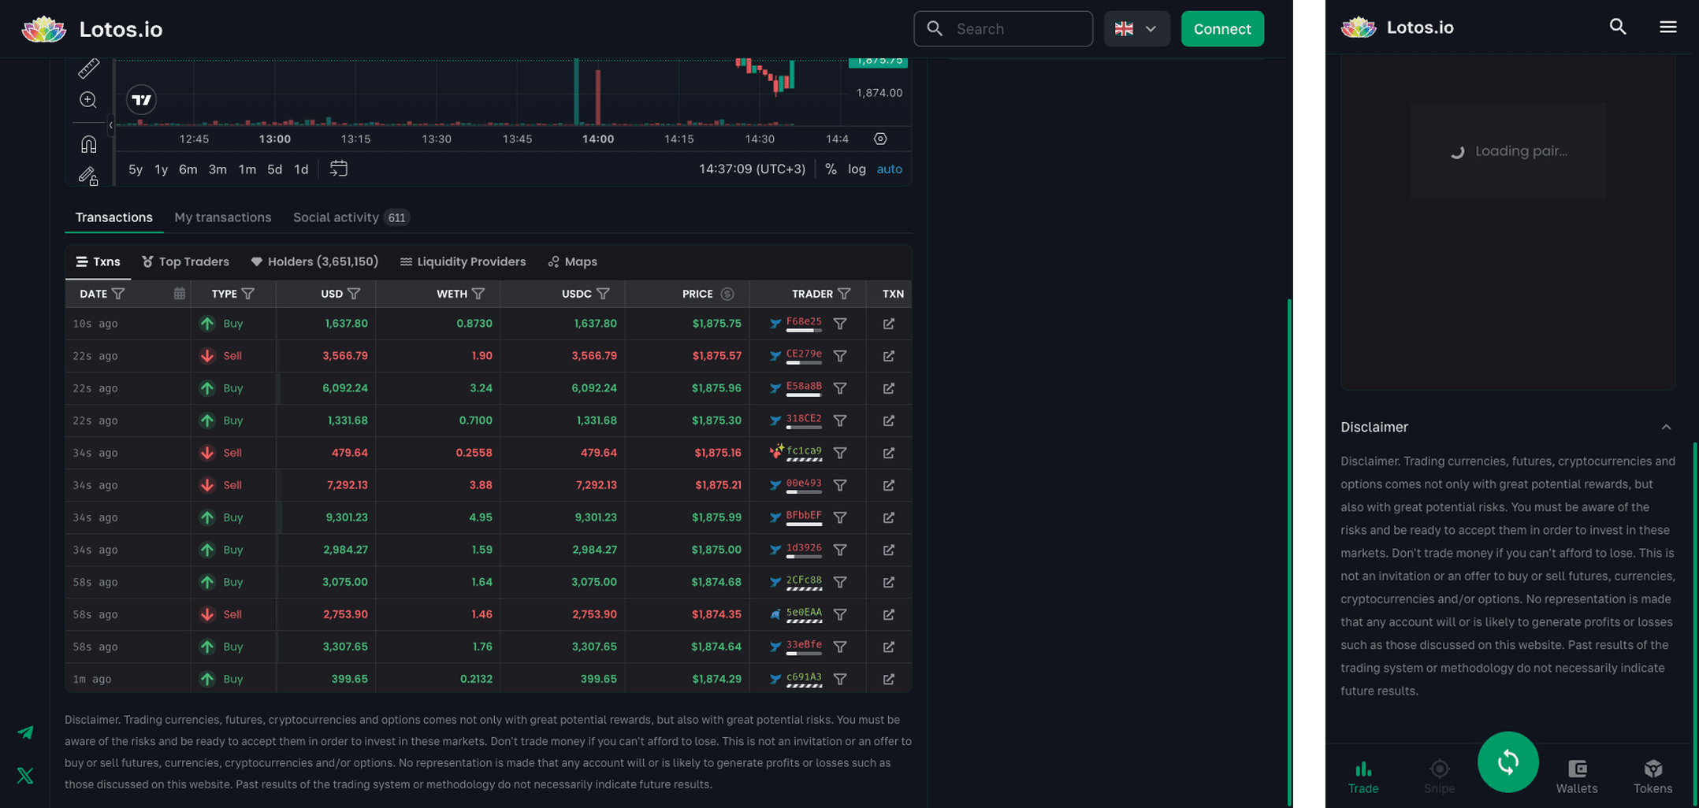Image resolution: width=1699 pixels, height=808 pixels.
Task: Open the TradingView logo button on chart
Action: [x=142, y=100]
